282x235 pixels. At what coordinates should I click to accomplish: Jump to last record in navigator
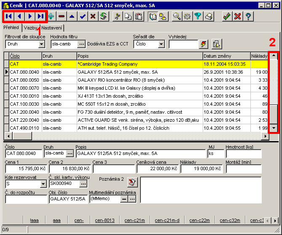(x=40, y=16)
